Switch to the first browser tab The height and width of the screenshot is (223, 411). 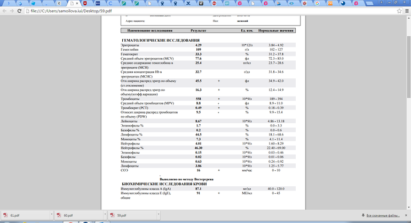pos(9,3)
